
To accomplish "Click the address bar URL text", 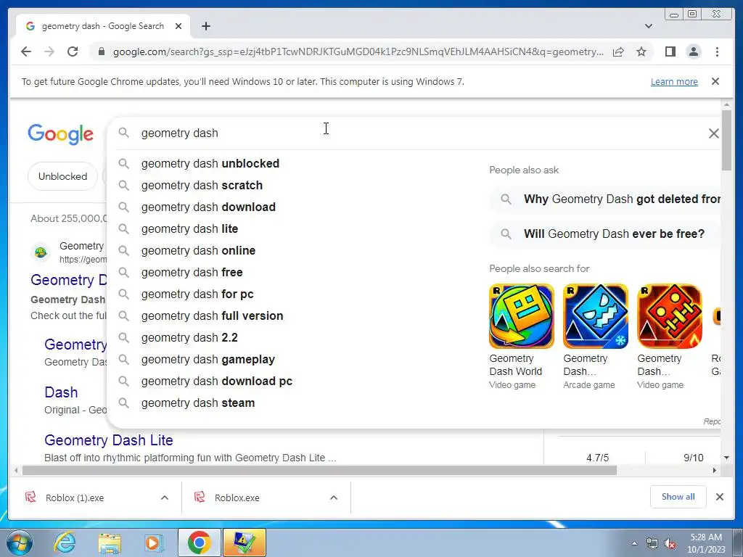I will (x=358, y=51).
